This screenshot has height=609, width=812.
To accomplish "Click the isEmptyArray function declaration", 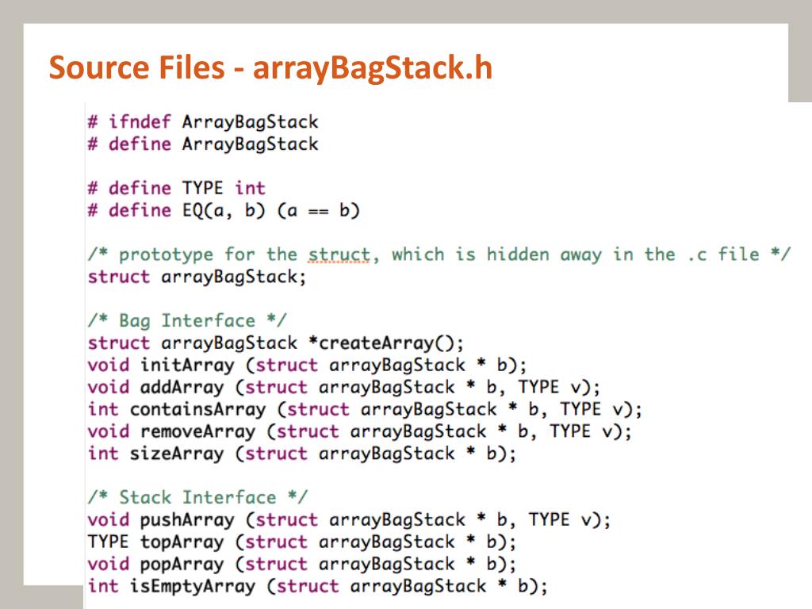I will pos(317,586).
